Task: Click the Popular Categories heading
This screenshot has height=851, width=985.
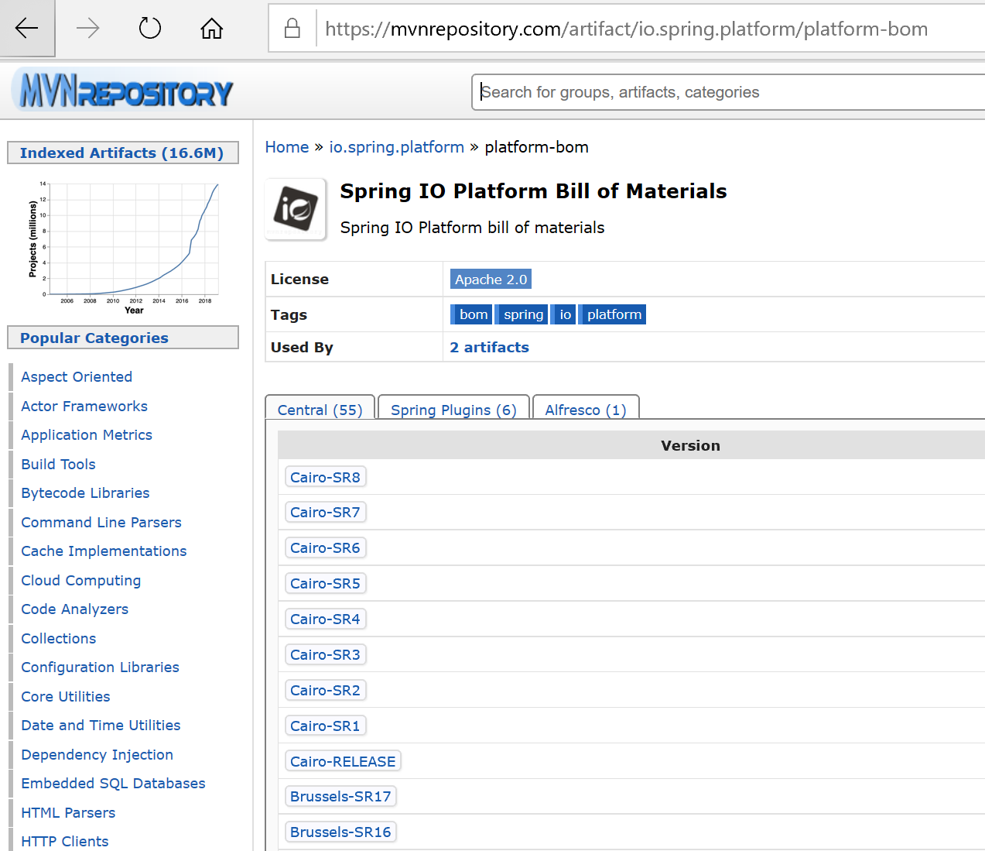Action: pos(94,338)
